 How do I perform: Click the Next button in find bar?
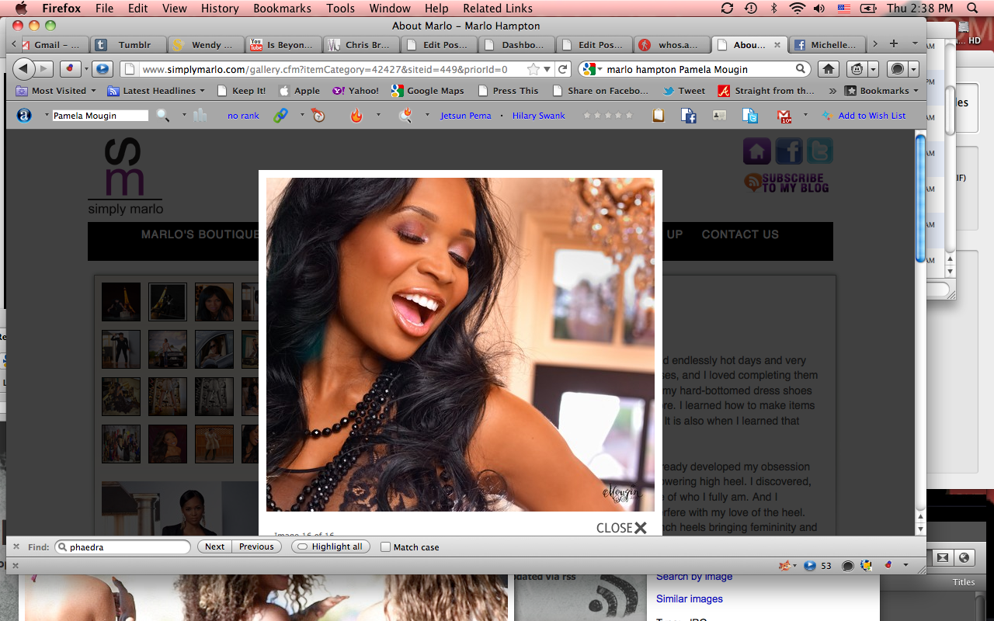click(x=214, y=546)
